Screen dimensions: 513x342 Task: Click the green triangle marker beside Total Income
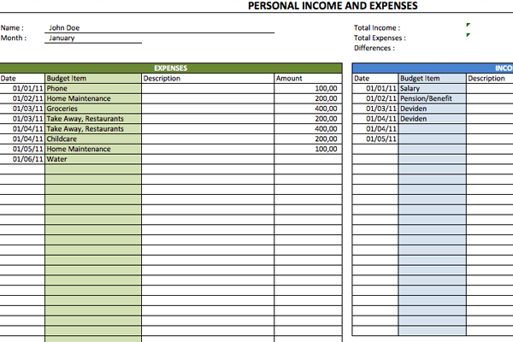click(x=468, y=25)
